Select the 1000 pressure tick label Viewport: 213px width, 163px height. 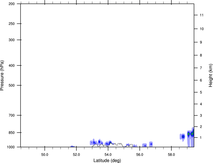11,147
